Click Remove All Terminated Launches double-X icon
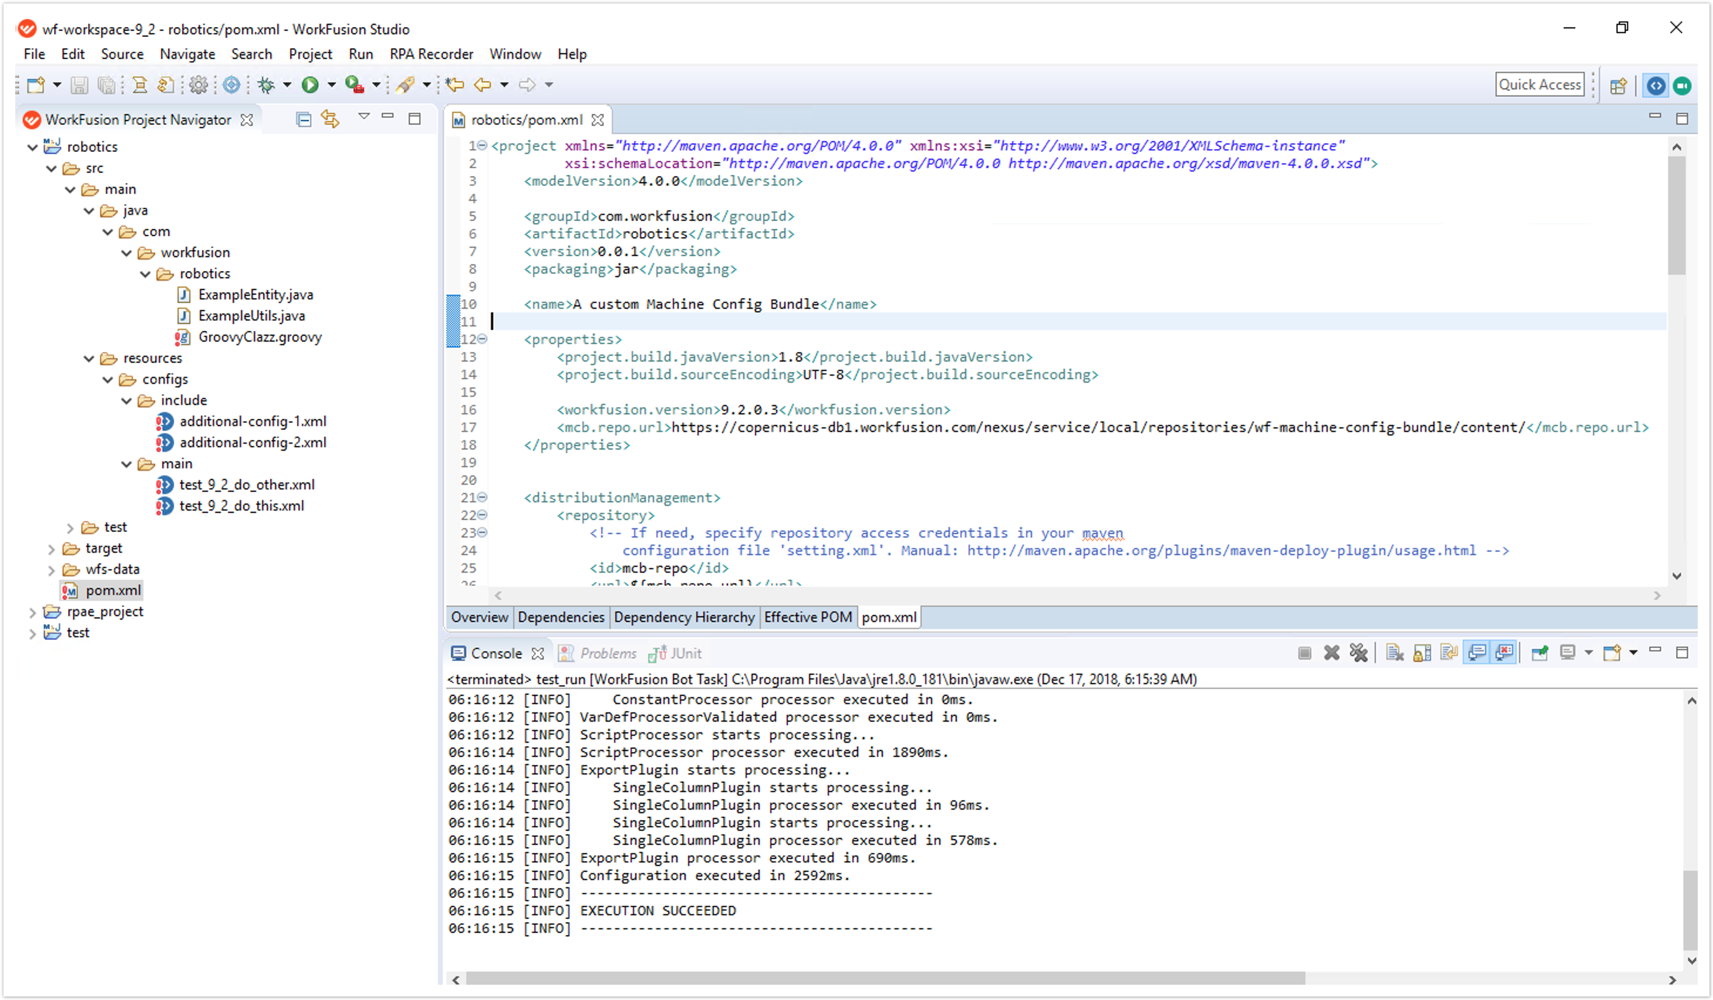The height and width of the screenshot is (1000, 1713). click(x=1358, y=654)
